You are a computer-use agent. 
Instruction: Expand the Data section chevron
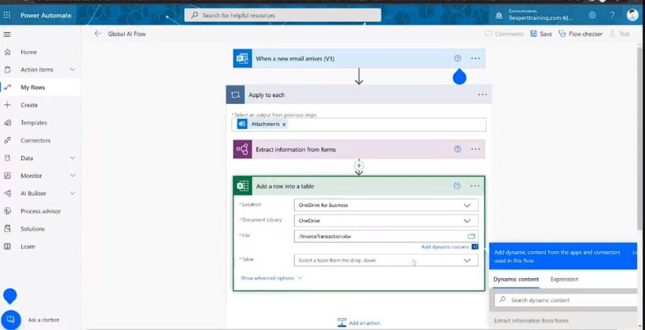72,158
